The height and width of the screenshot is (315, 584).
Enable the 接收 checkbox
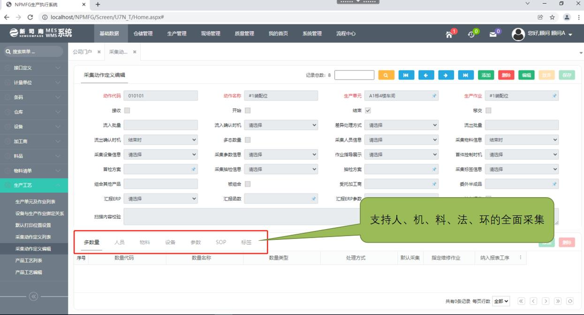127,110
